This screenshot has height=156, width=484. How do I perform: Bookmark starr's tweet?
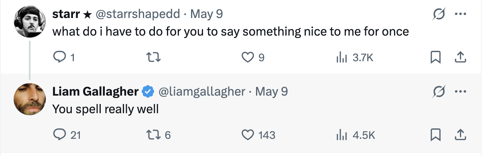[435, 58]
